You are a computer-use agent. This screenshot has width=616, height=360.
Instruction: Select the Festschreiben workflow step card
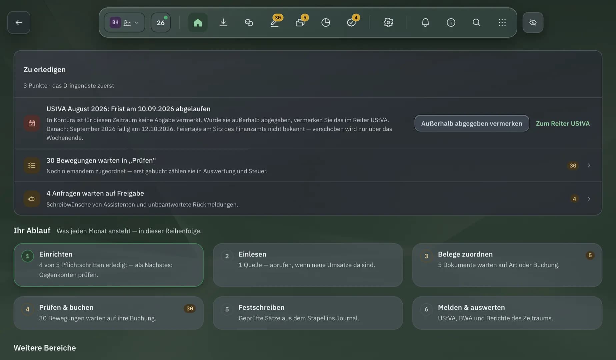[308, 313]
